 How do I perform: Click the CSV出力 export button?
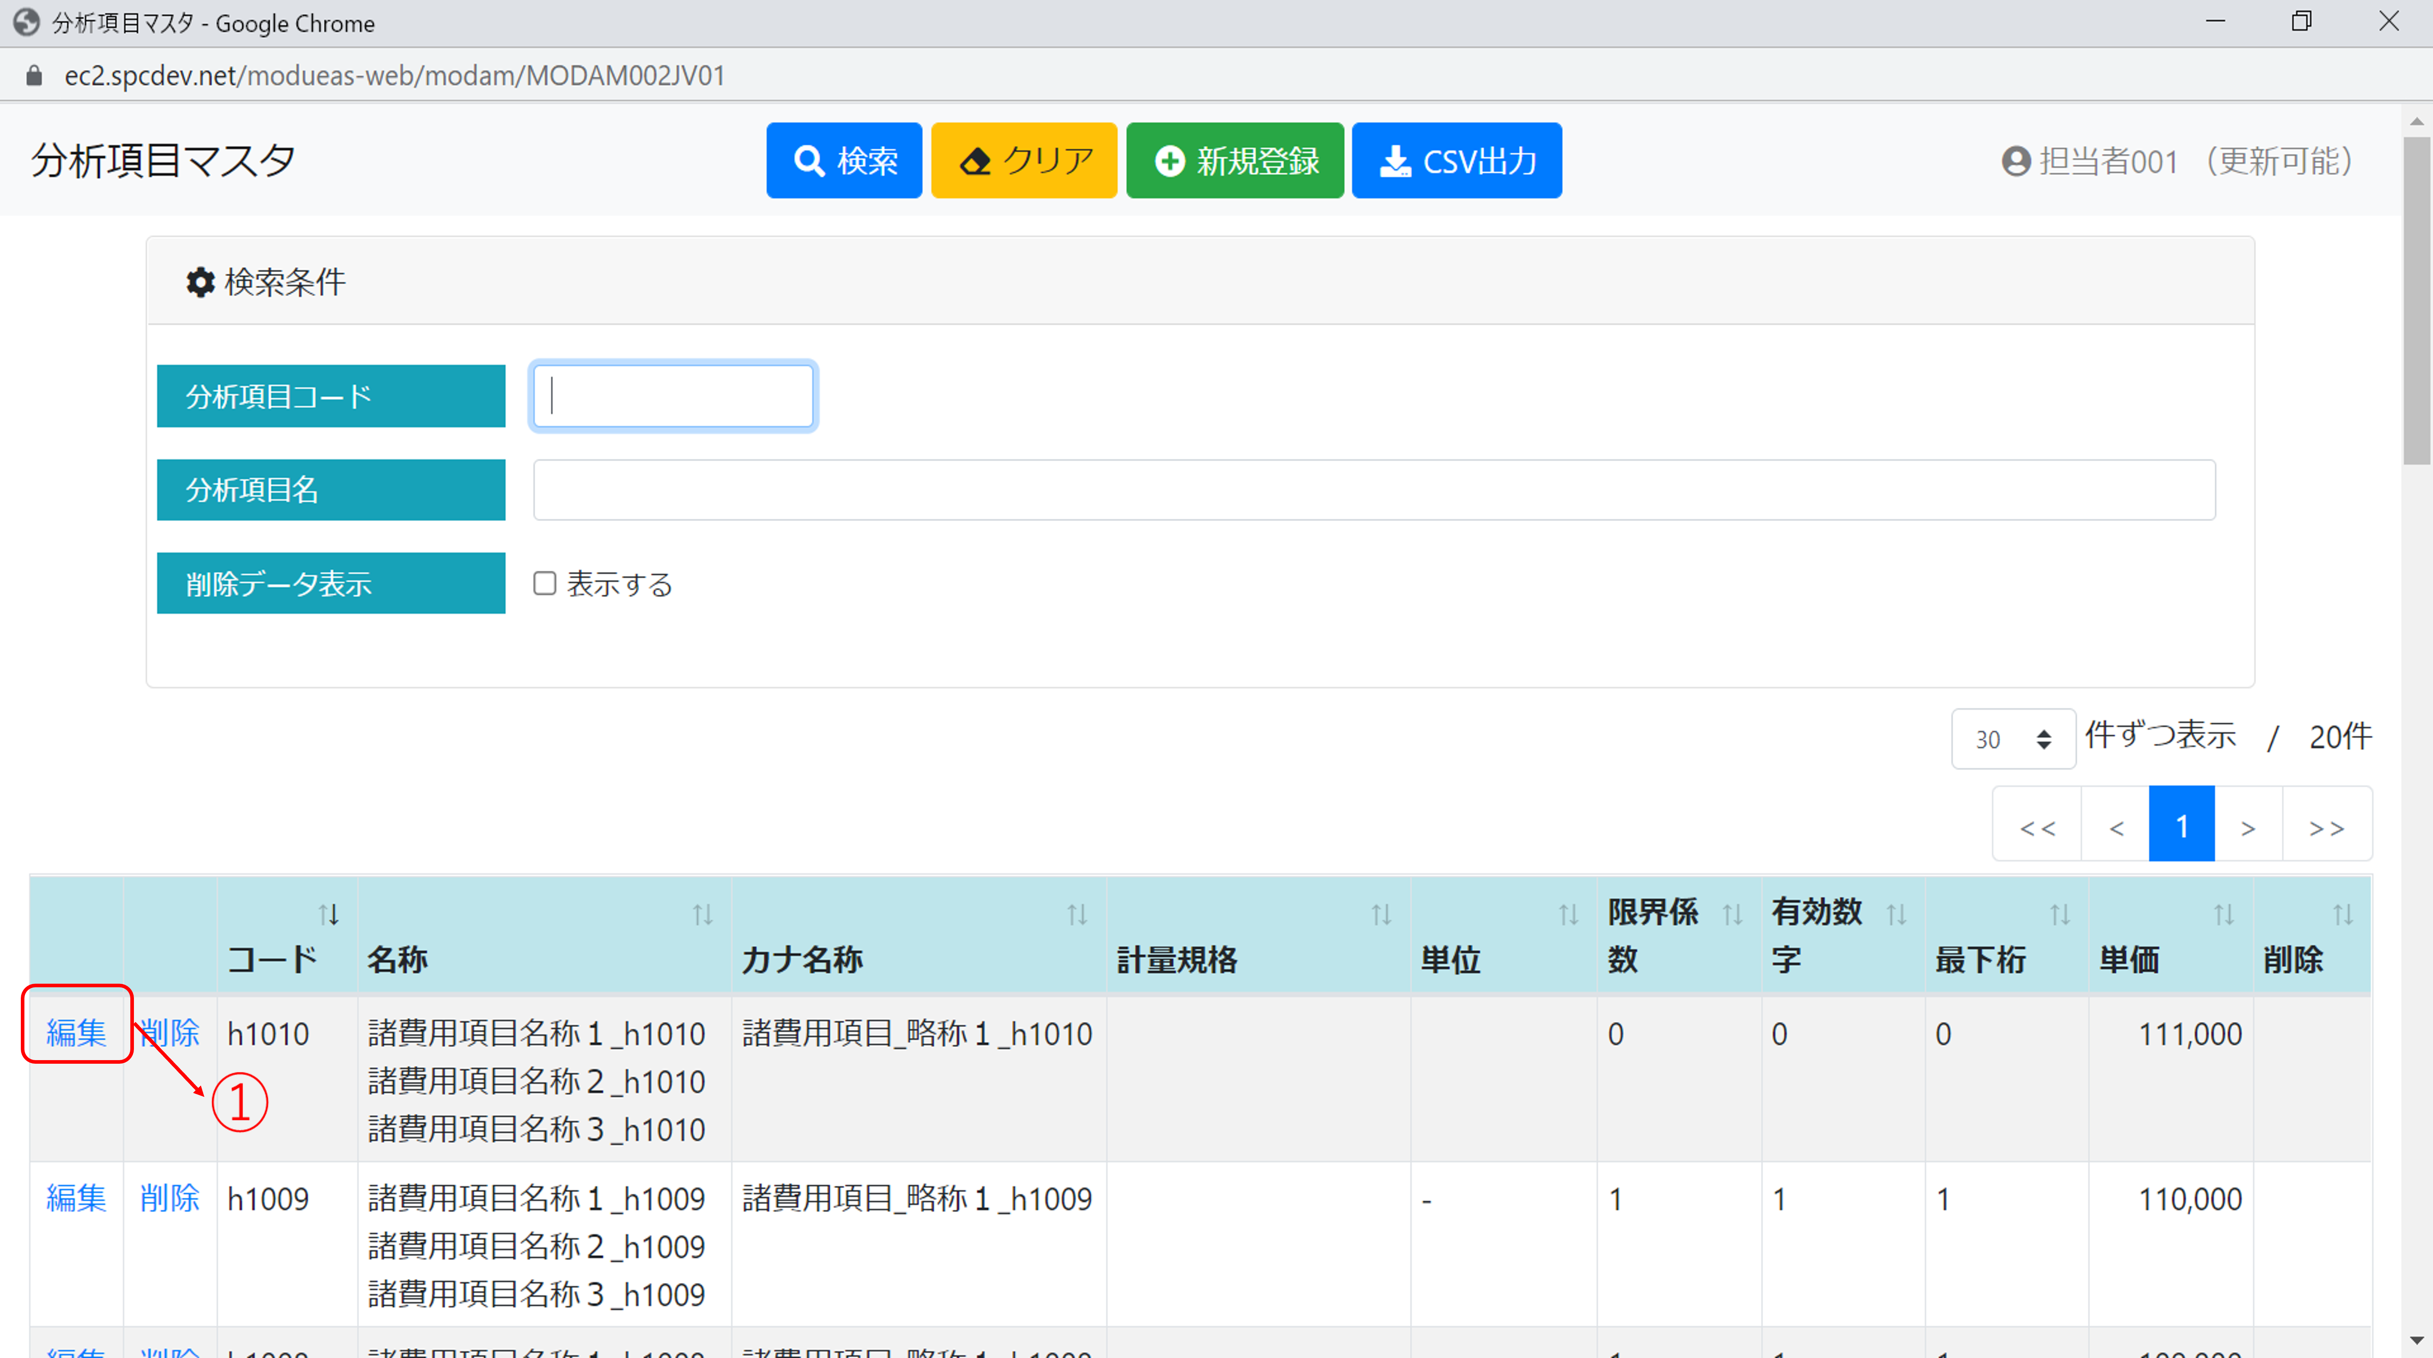pos(1456,160)
